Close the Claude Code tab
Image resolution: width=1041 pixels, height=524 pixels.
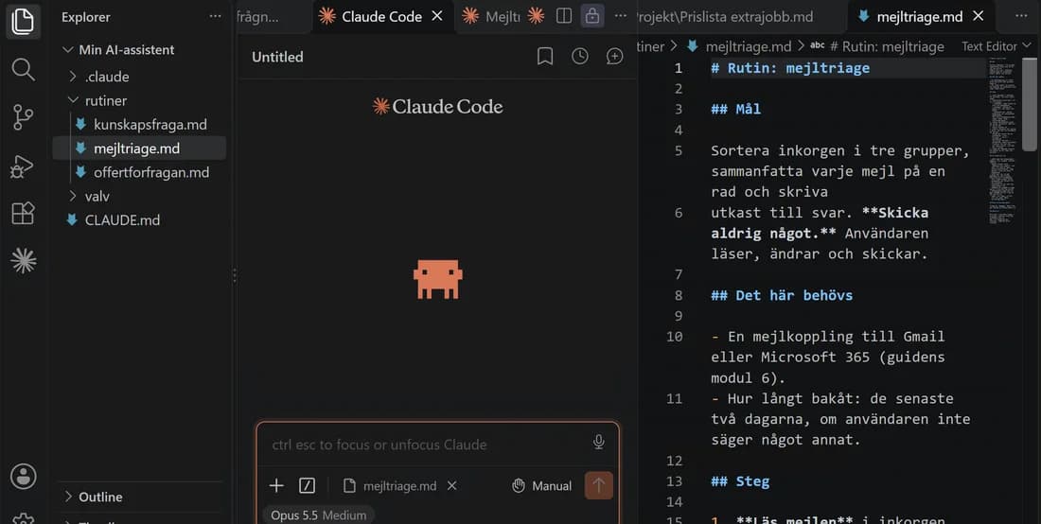437,16
